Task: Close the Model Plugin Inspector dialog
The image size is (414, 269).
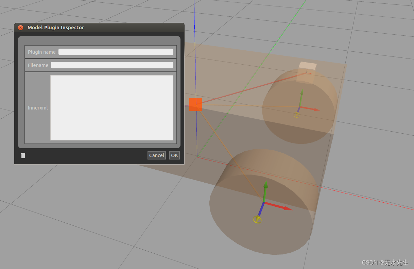Action: tap(20, 28)
